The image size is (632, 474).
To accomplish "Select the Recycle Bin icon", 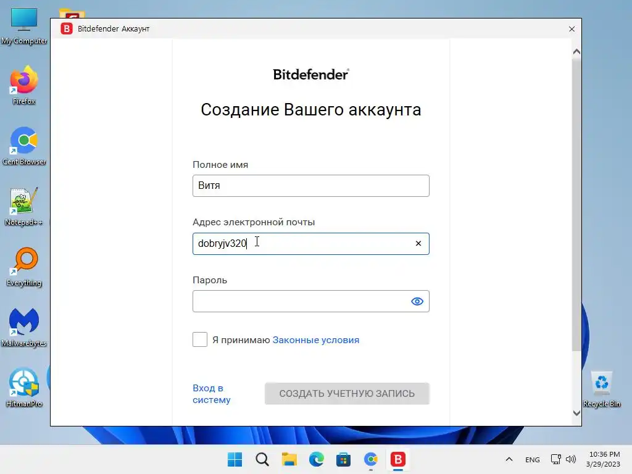I will (601, 389).
